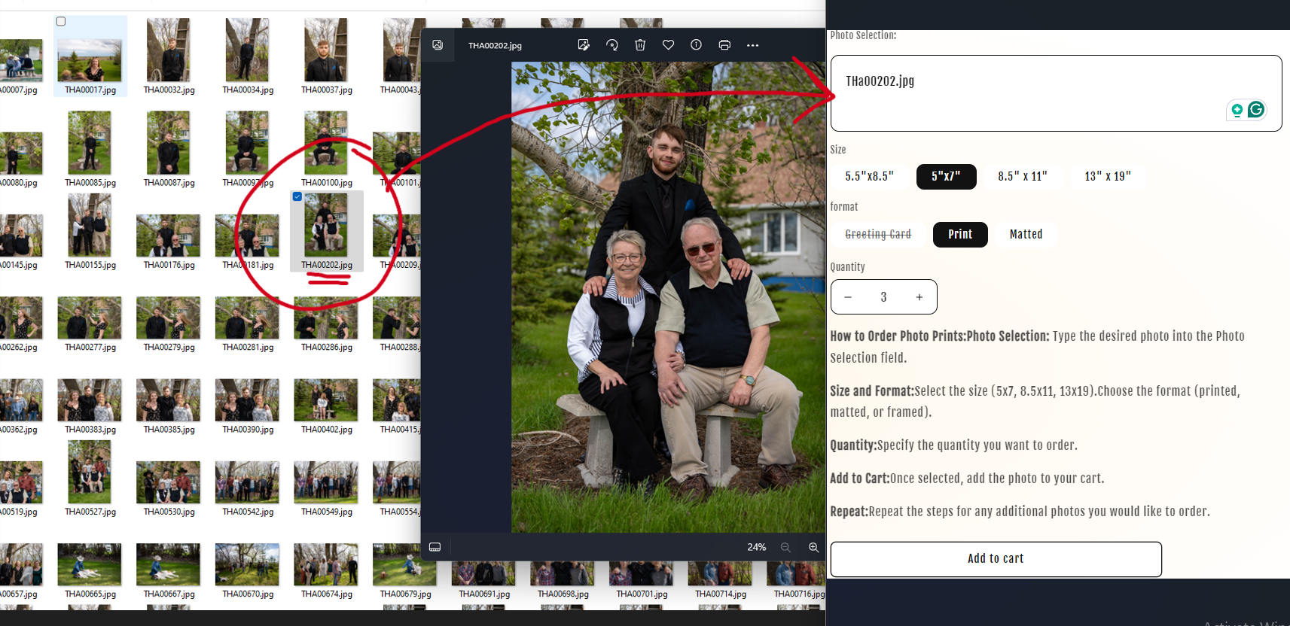Select the 13" x 19" size option

[1107, 176]
